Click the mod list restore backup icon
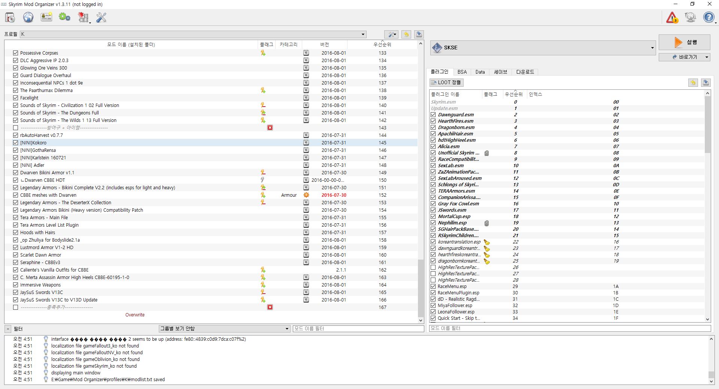The height and width of the screenshot is (389, 719). pyautogui.click(x=406, y=34)
